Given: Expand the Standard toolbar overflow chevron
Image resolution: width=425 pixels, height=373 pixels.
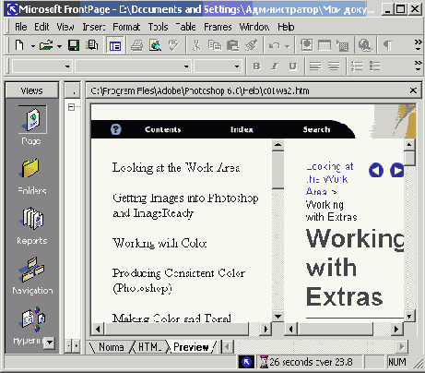Looking at the screenshot, I should [x=418, y=45].
